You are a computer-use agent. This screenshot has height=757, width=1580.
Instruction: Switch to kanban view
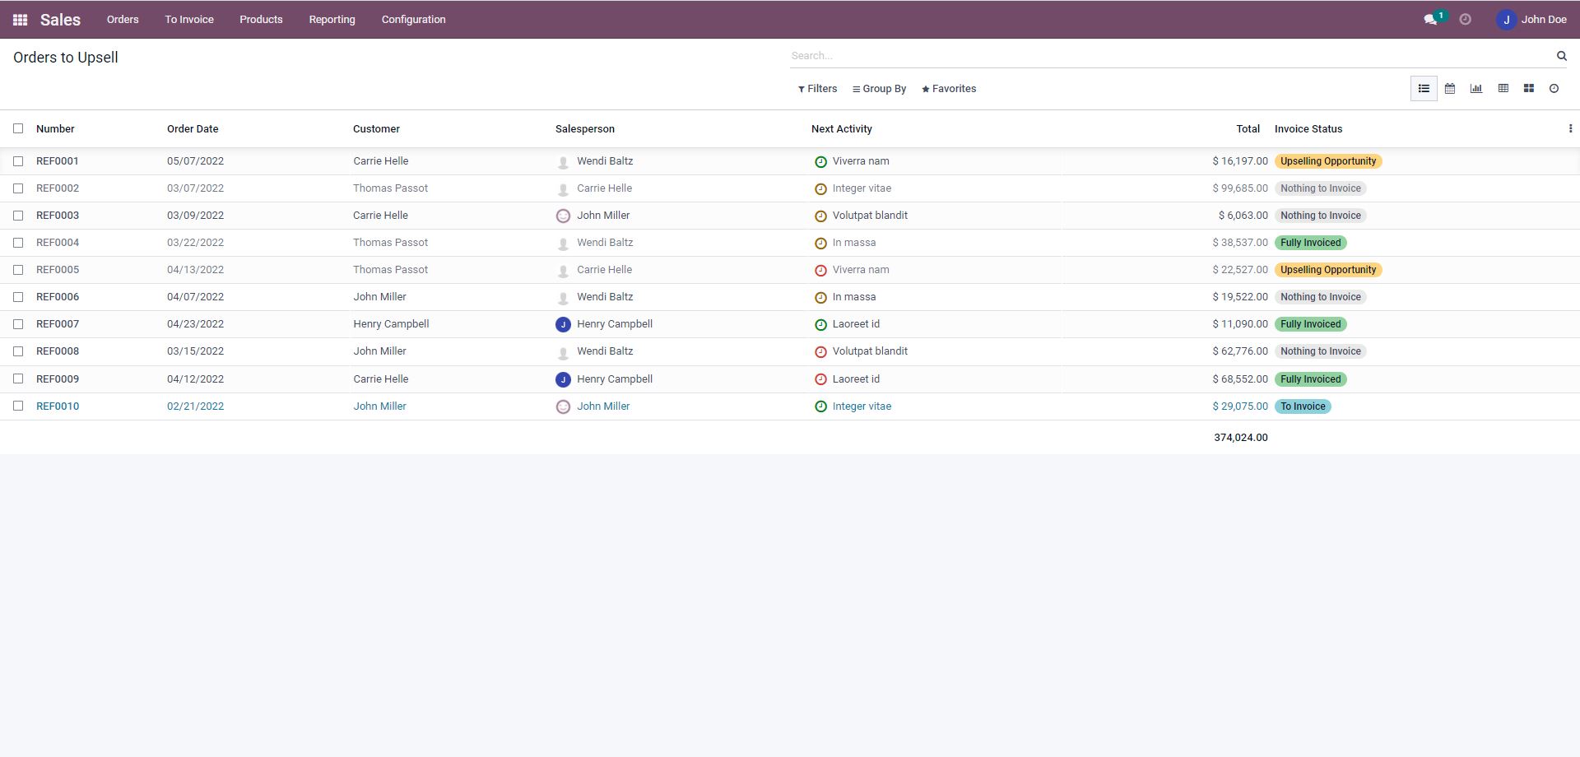click(x=1529, y=89)
